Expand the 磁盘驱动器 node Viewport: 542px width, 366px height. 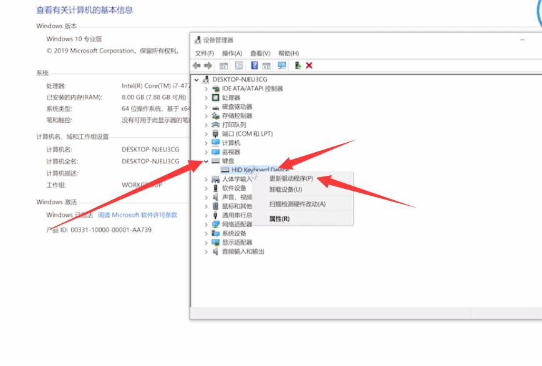pyautogui.click(x=206, y=107)
